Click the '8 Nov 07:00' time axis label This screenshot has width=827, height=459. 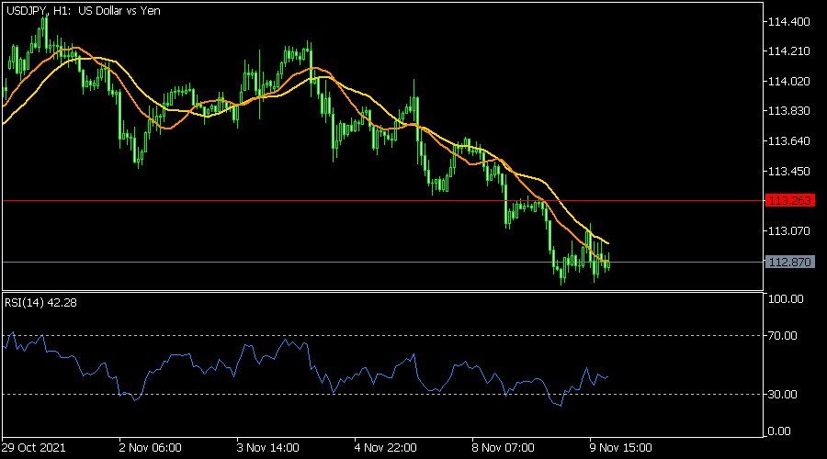click(x=504, y=448)
